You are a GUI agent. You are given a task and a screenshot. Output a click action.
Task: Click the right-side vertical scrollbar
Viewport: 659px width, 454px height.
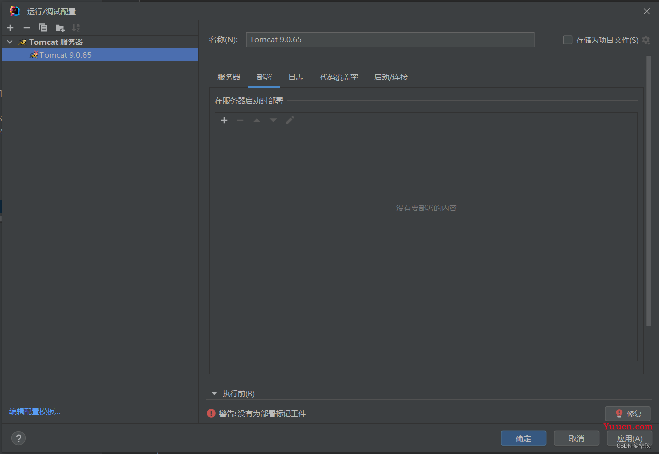pyautogui.click(x=649, y=192)
